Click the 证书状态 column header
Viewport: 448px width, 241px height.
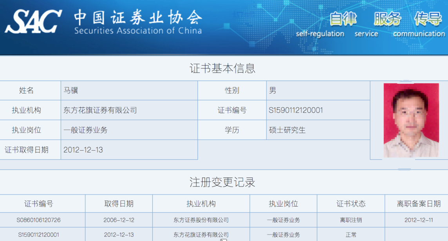(351, 204)
